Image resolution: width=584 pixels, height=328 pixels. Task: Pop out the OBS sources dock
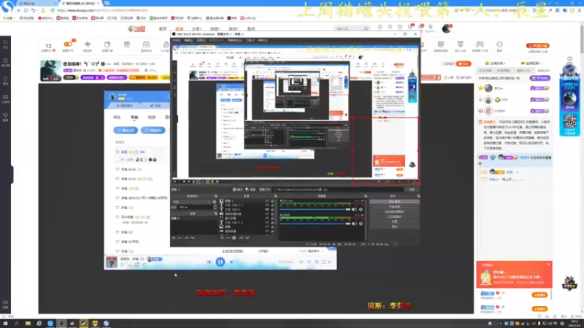point(275,196)
